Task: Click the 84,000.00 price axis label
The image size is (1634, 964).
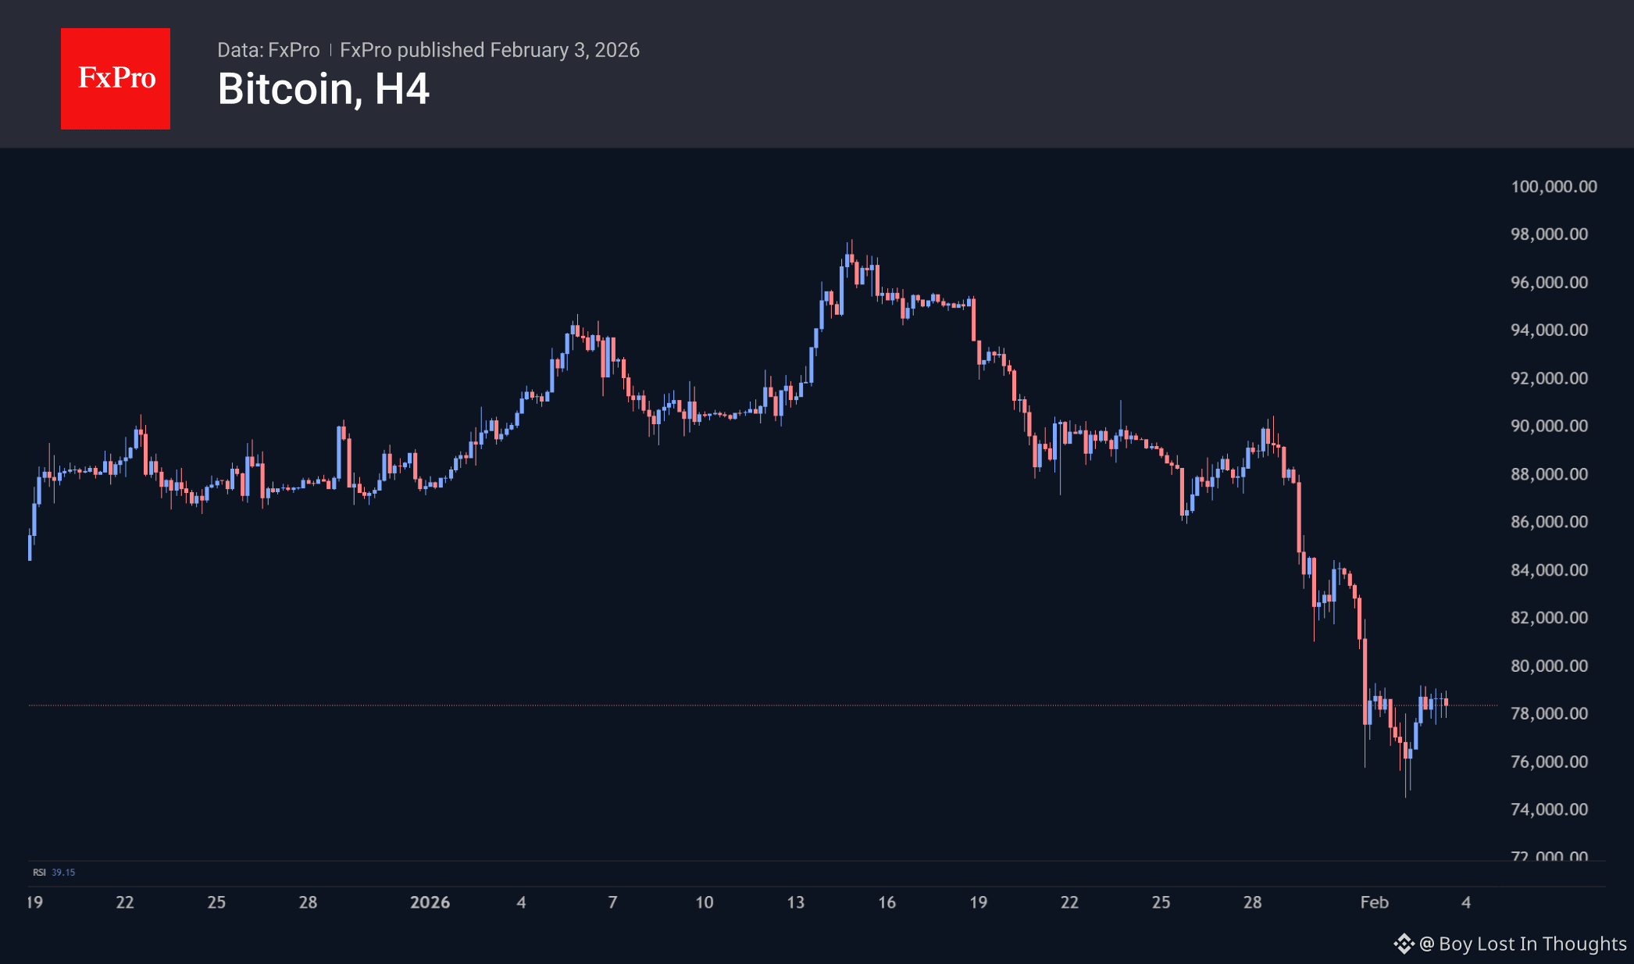Action: point(1549,569)
